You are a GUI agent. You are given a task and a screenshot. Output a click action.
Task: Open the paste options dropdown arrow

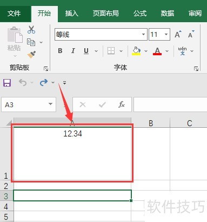[x=15, y=56]
